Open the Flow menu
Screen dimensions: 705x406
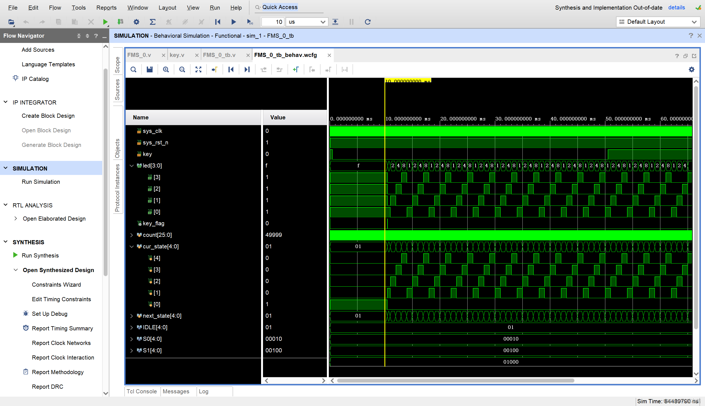[55, 7]
